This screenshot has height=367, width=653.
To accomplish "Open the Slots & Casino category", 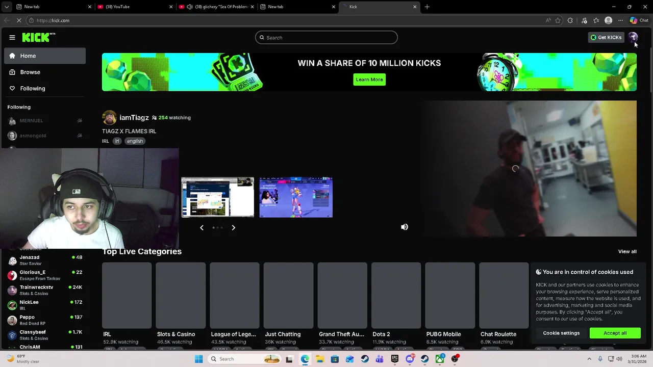I will coord(181,295).
